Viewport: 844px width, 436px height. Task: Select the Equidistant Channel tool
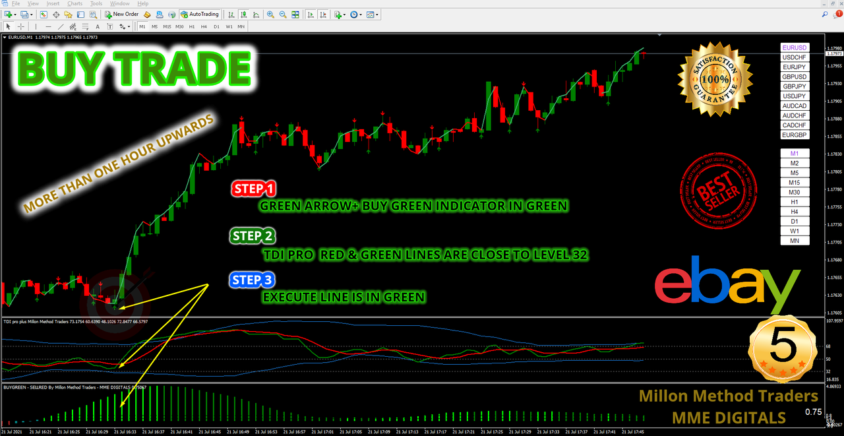tap(73, 26)
